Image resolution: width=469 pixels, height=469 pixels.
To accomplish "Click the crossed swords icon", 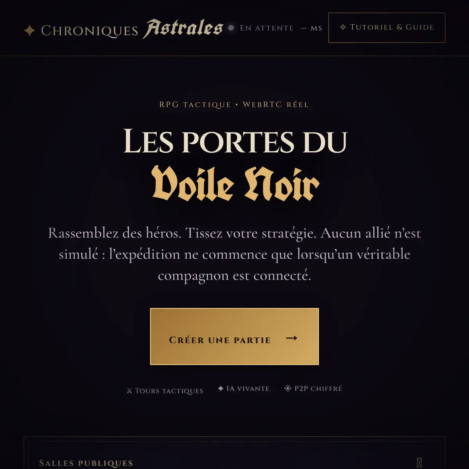I will click(129, 390).
